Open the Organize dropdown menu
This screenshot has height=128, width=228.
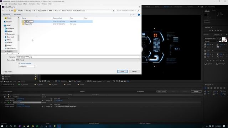[x=7, y=15]
